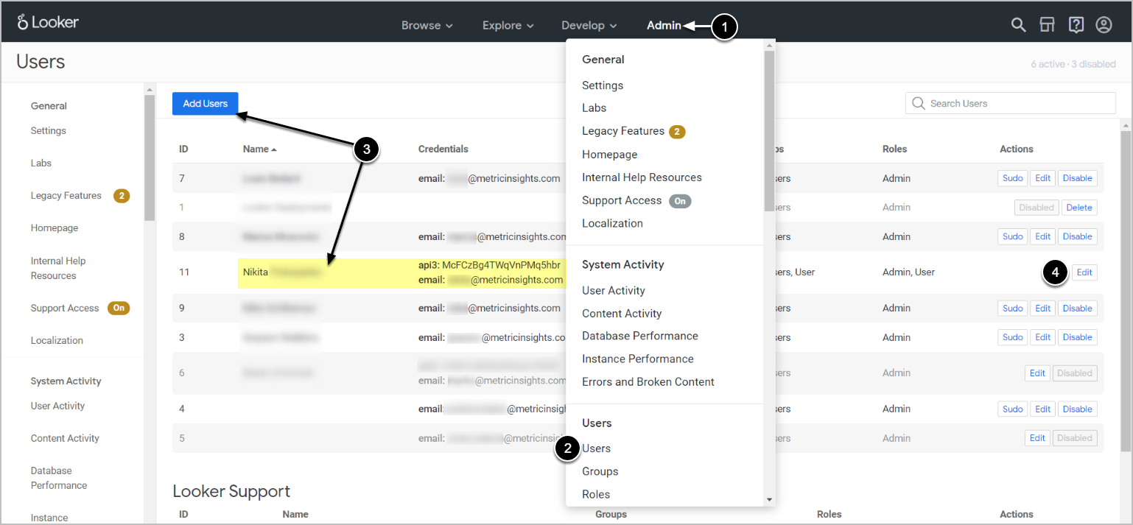This screenshot has height=525, width=1133.
Task: Sort table by Name column arrow
Action: point(274,149)
